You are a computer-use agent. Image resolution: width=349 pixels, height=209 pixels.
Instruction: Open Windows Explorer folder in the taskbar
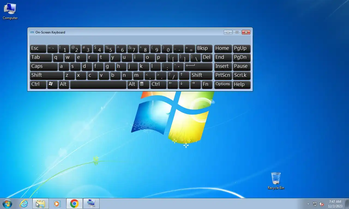click(x=41, y=204)
